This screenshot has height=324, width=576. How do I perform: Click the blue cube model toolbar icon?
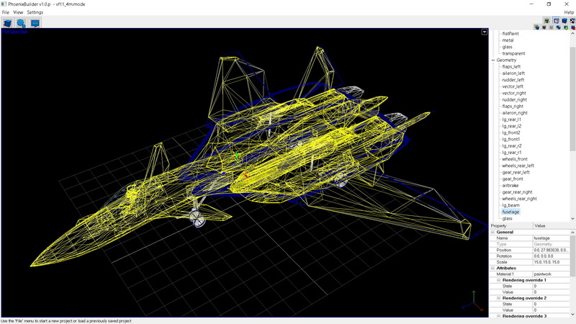pos(8,23)
